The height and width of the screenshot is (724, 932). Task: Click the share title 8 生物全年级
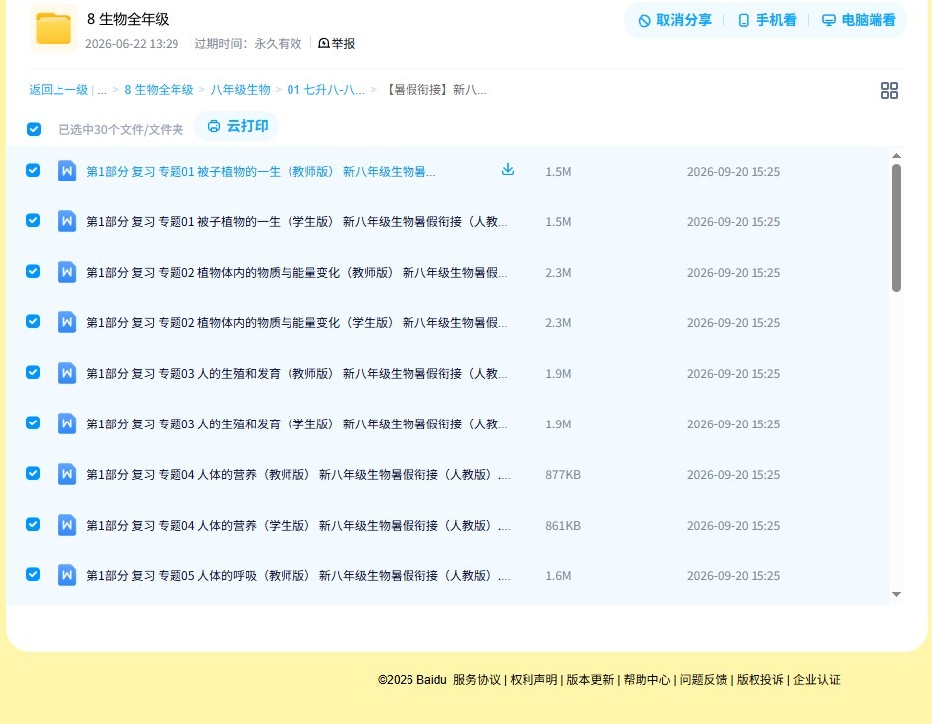point(128,19)
